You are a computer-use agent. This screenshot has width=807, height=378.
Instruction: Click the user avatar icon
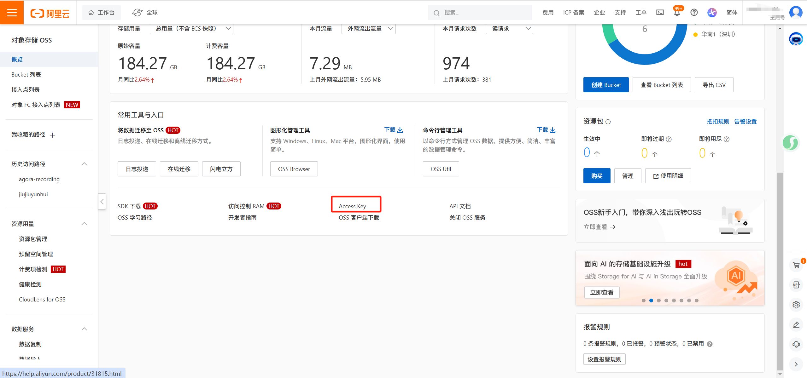coord(796,12)
